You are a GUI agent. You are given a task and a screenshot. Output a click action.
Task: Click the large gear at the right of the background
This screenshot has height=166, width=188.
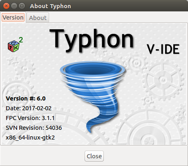[x=163, y=80]
